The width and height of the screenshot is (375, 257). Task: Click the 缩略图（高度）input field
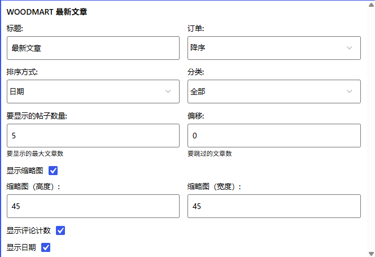point(93,206)
